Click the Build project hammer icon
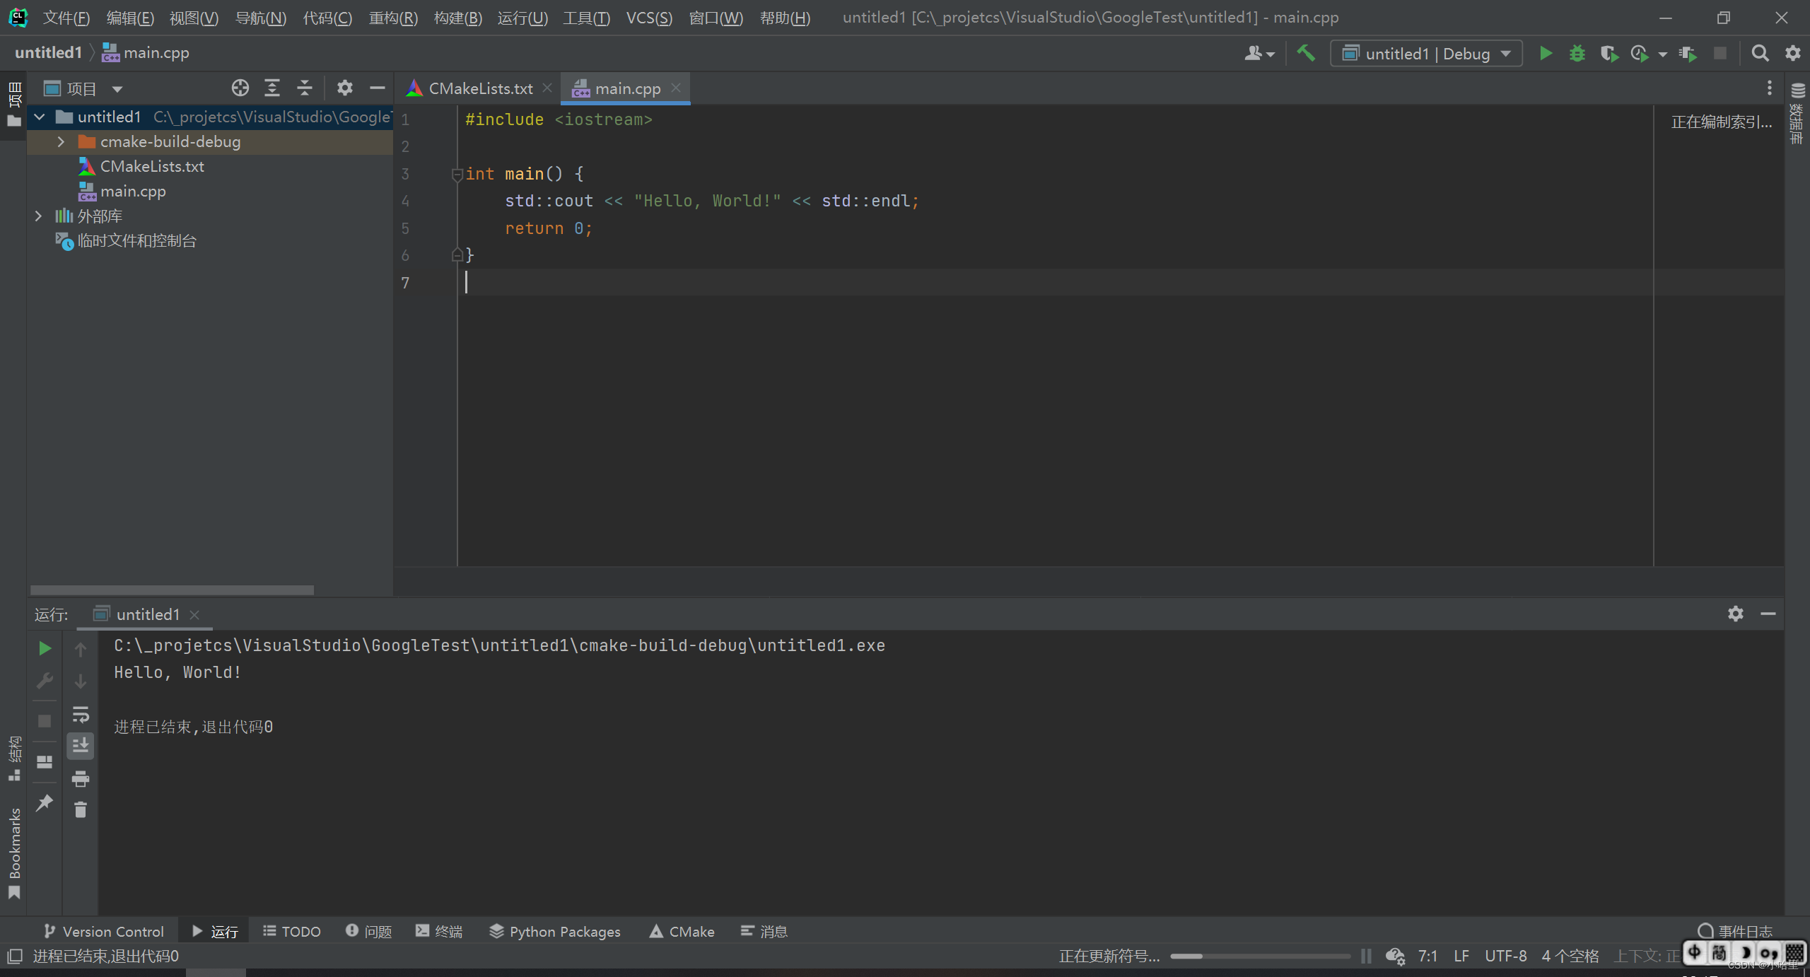Image resolution: width=1810 pixels, height=977 pixels. [x=1309, y=53]
